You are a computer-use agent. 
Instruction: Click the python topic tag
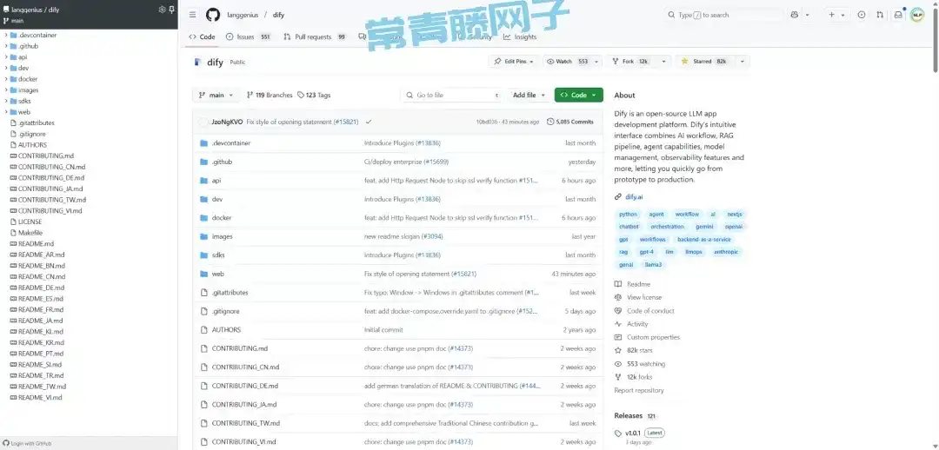[629, 215]
